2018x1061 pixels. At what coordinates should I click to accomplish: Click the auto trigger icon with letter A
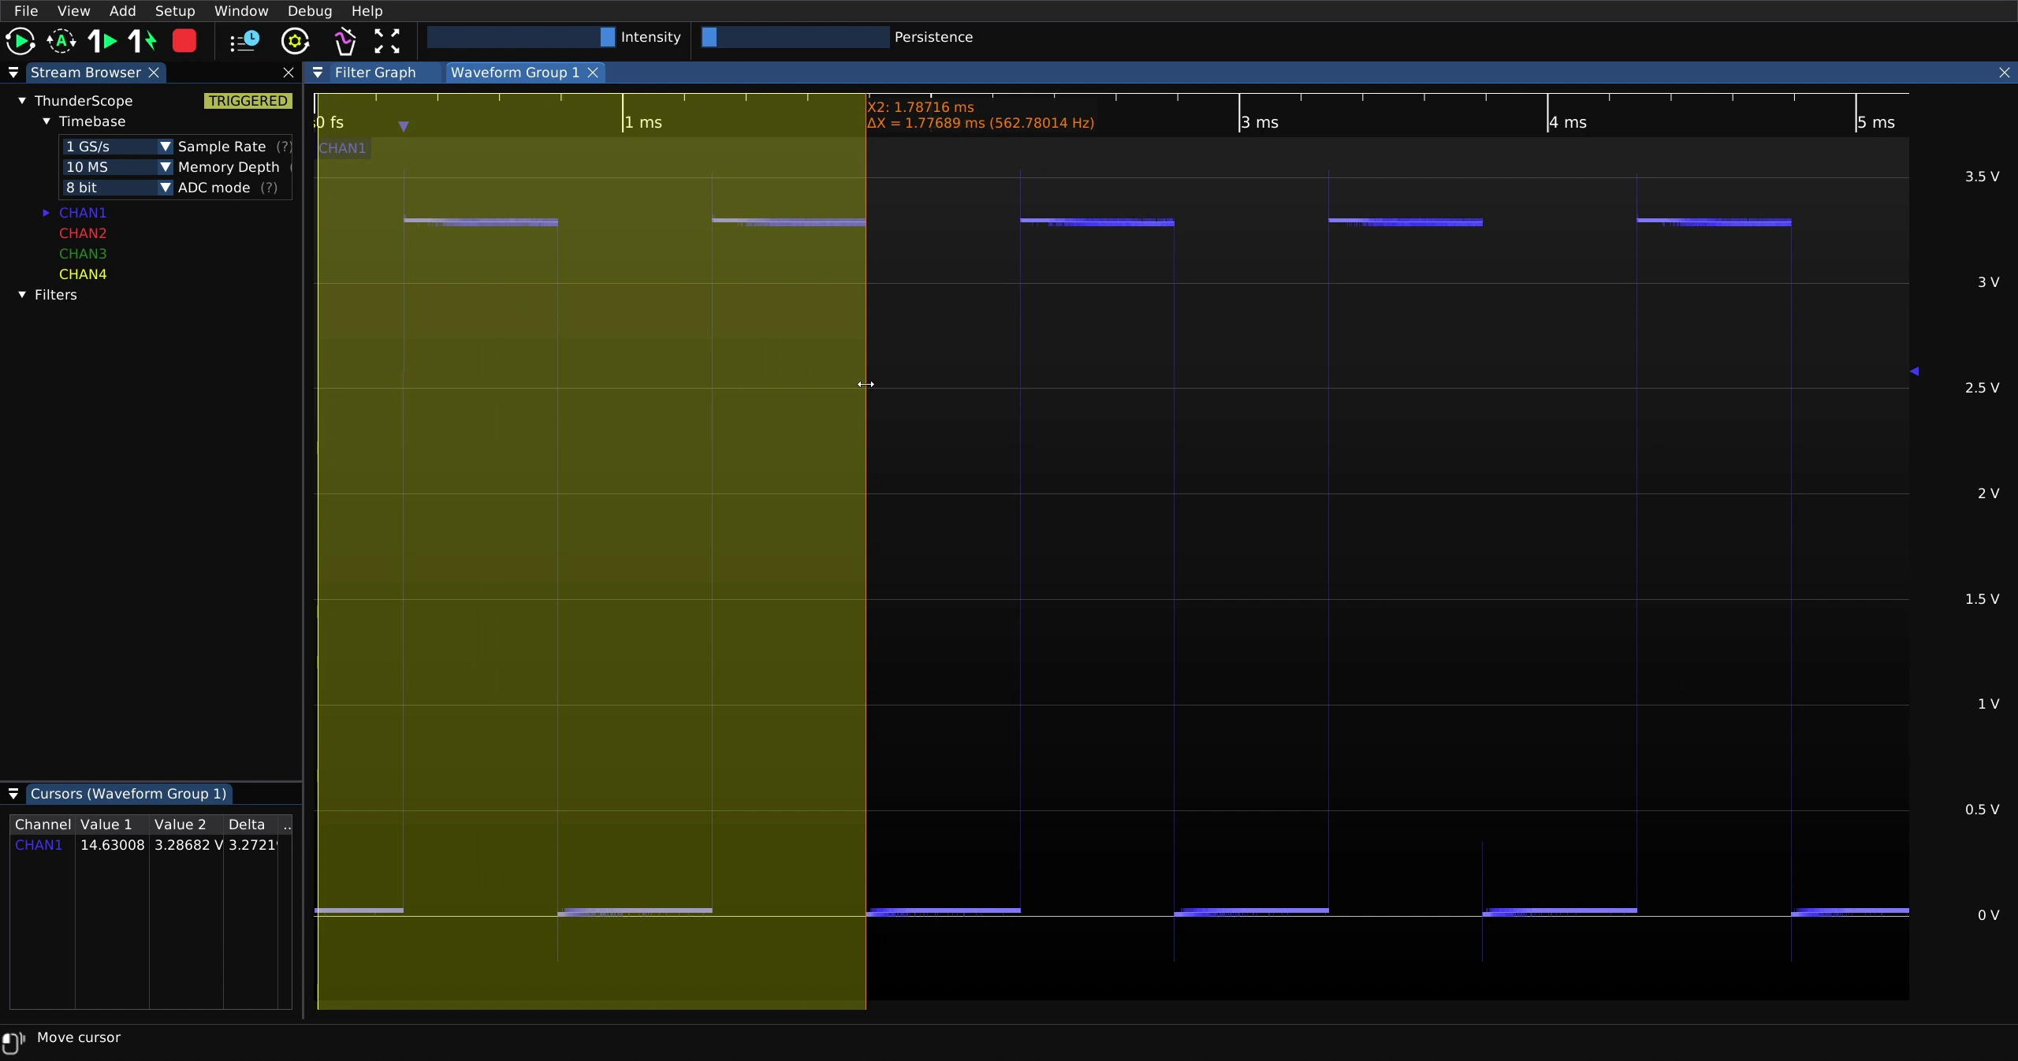click(x=61, y=41)
